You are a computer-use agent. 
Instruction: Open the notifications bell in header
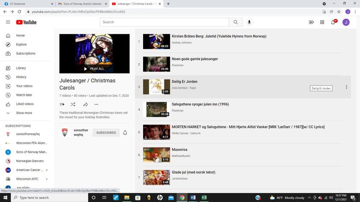(x=333, y=22)
